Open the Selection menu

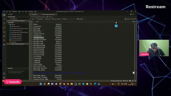tap(15, 11)
